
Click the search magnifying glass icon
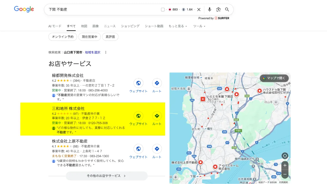[x=227, y=9]
